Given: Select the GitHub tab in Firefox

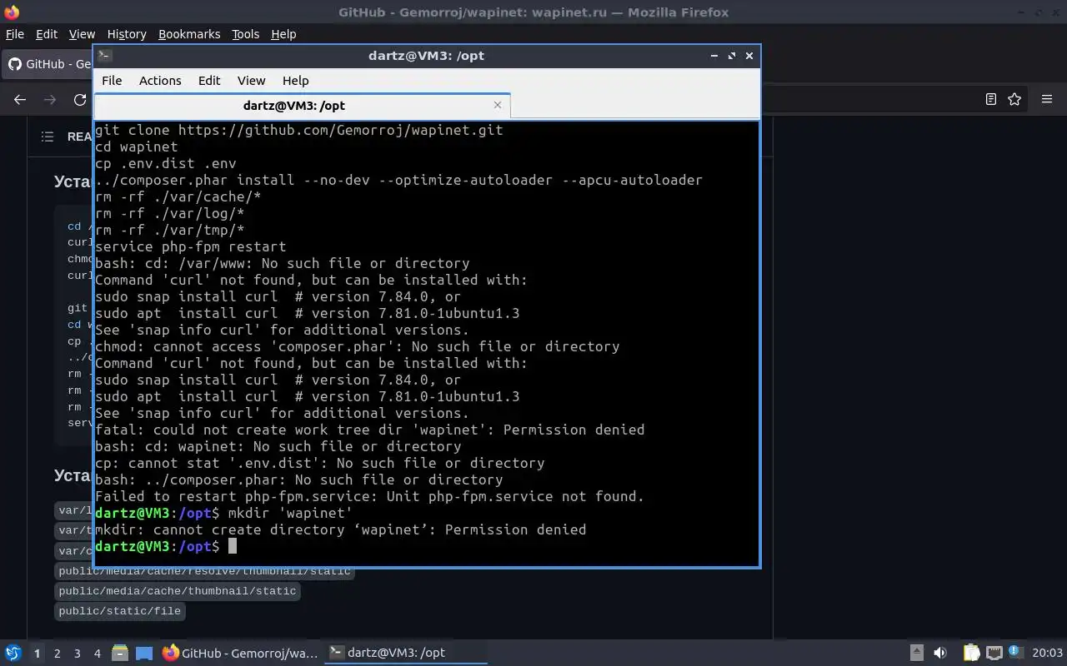Looking at the screenshot, I should click(48, 64).
